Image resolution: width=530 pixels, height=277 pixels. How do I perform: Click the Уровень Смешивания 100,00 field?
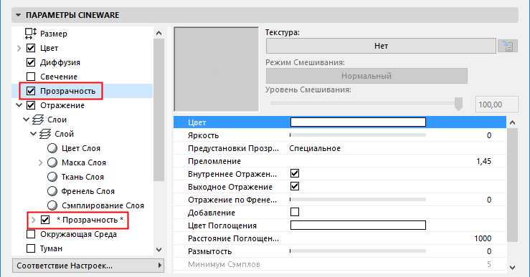[496, 105]
